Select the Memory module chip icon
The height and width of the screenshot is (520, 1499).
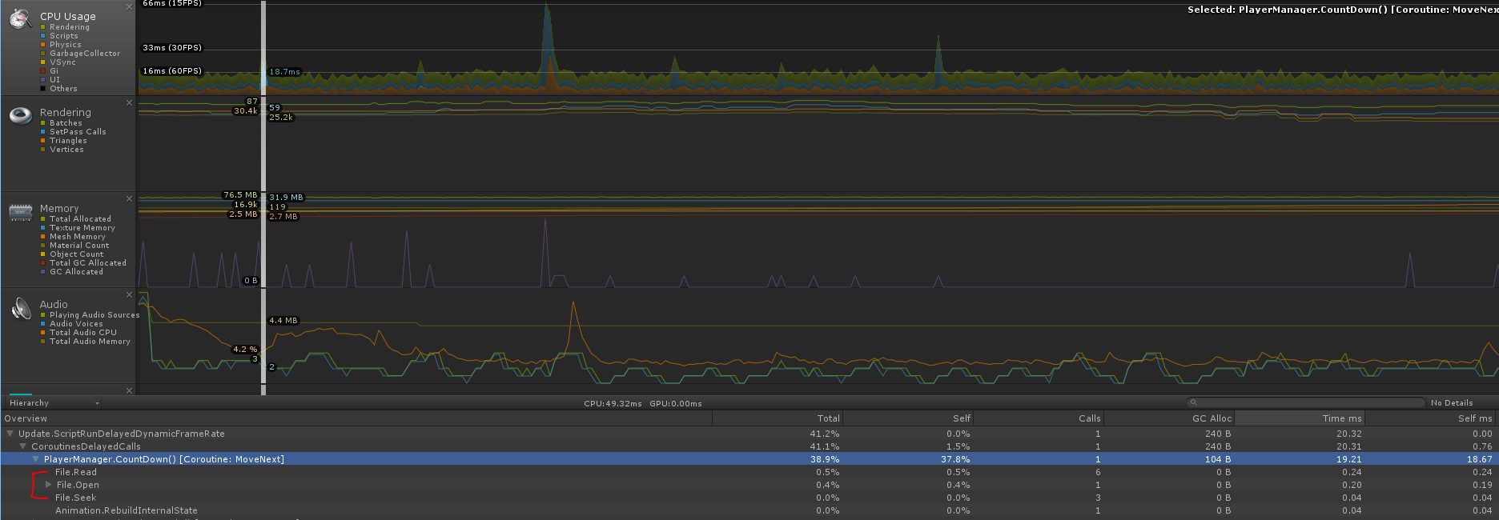[x=21, y=212]
